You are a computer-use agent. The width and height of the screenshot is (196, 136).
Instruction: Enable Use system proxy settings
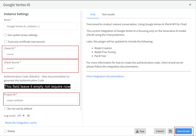point(5,35)
